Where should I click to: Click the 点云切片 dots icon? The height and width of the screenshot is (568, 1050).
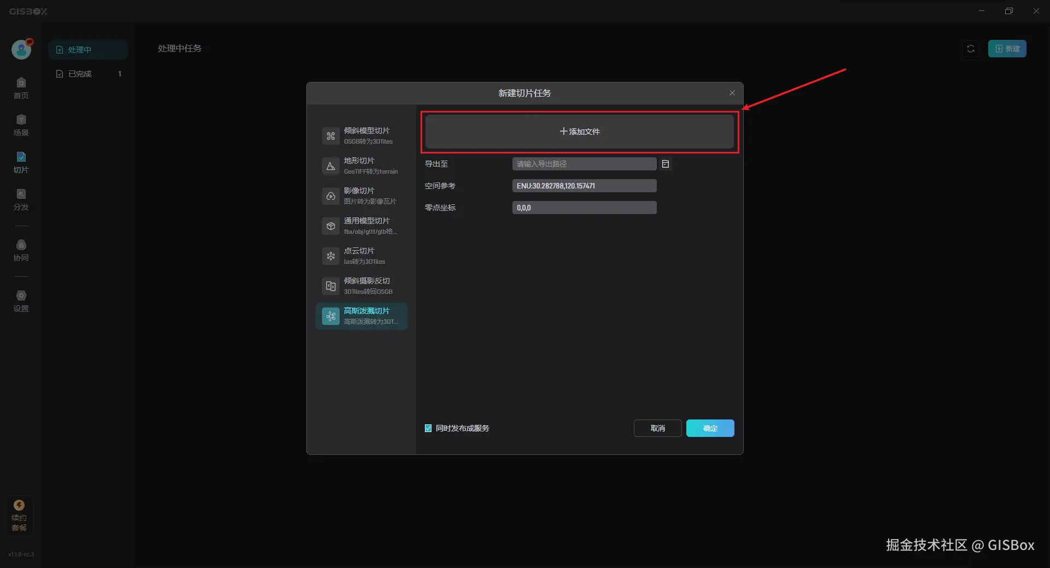[330, 256]
